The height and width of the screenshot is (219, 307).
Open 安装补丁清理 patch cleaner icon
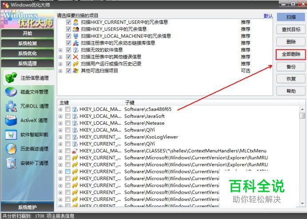pos(11,163)
